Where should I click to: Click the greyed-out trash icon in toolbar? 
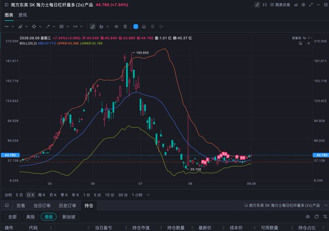(x=152, y=27)
